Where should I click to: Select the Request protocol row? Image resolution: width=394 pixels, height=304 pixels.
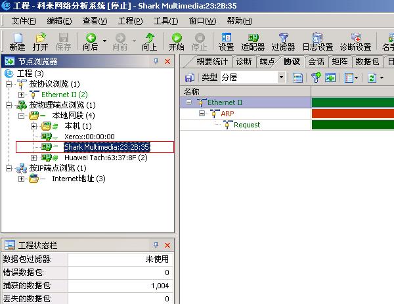(x=247, y=125)
